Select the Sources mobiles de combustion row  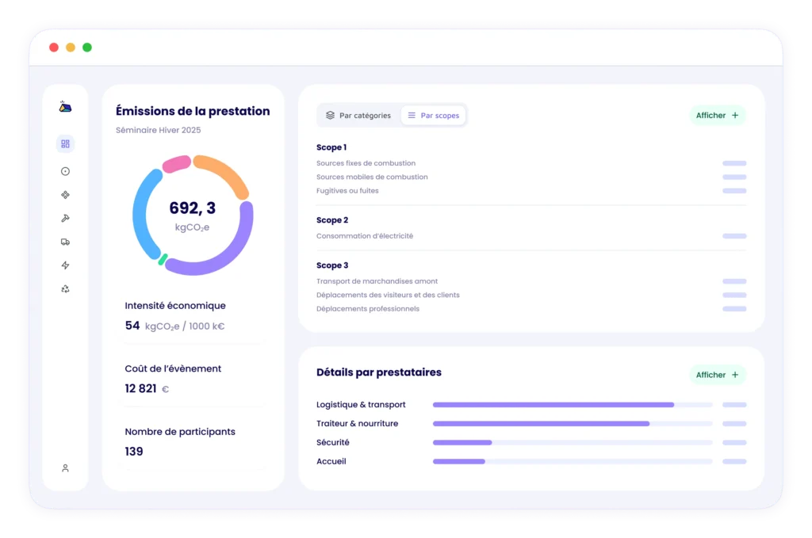pyautogui.click(x=531, y=177)
